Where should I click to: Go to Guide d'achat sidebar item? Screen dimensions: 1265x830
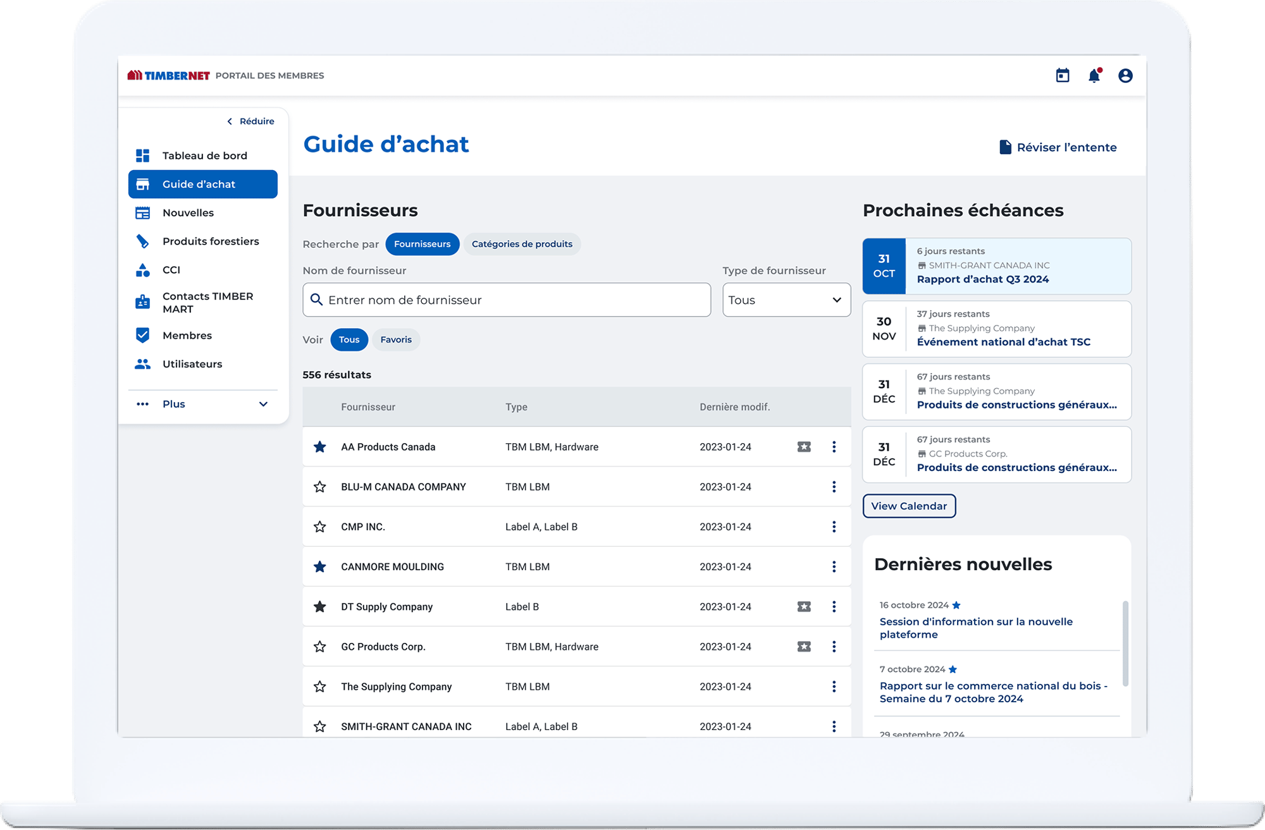pos(202,184)
